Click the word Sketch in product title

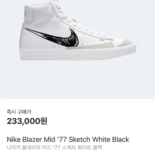pos(79,140)
